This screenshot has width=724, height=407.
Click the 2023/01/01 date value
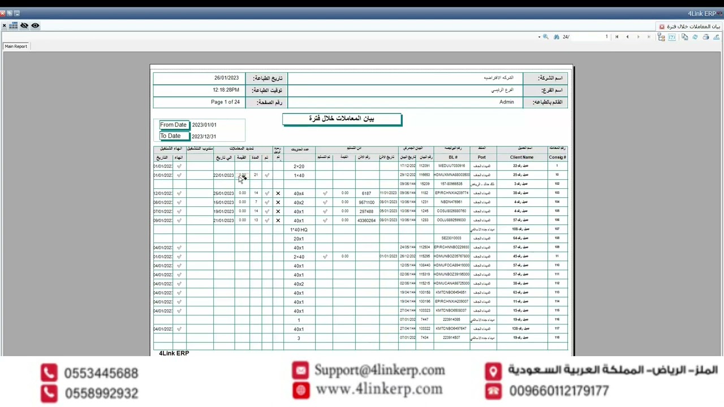pos(204,125)
